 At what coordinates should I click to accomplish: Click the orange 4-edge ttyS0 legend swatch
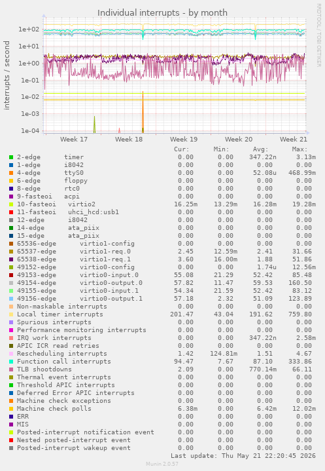[x=11, y=173]
